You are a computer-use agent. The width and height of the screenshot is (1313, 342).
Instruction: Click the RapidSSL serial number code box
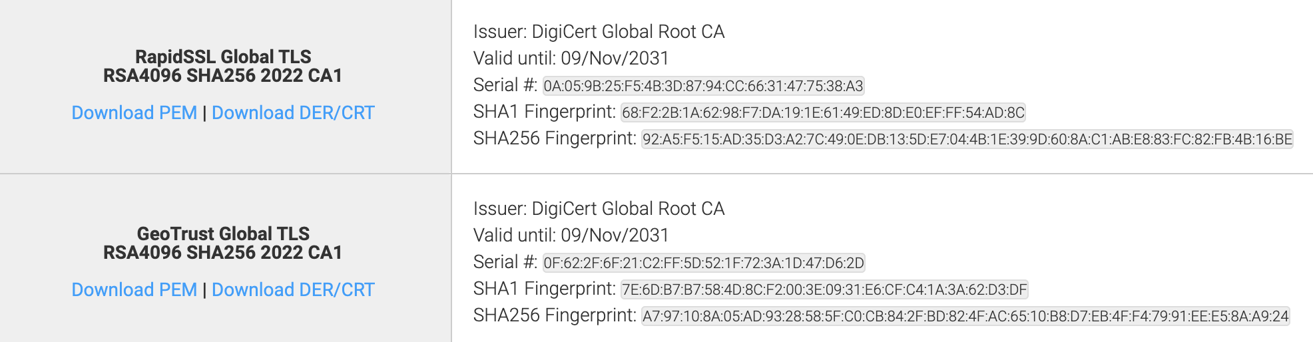tap(703, 86)
